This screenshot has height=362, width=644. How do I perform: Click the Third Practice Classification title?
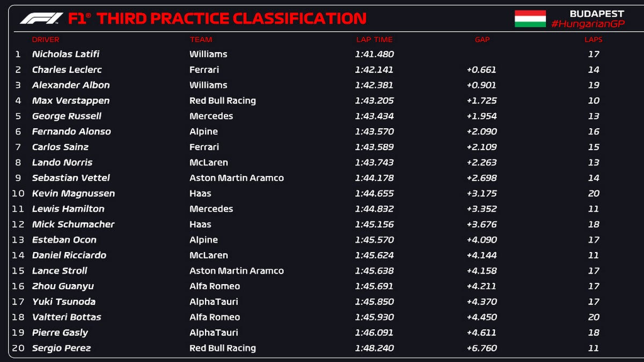click(231, 19)
